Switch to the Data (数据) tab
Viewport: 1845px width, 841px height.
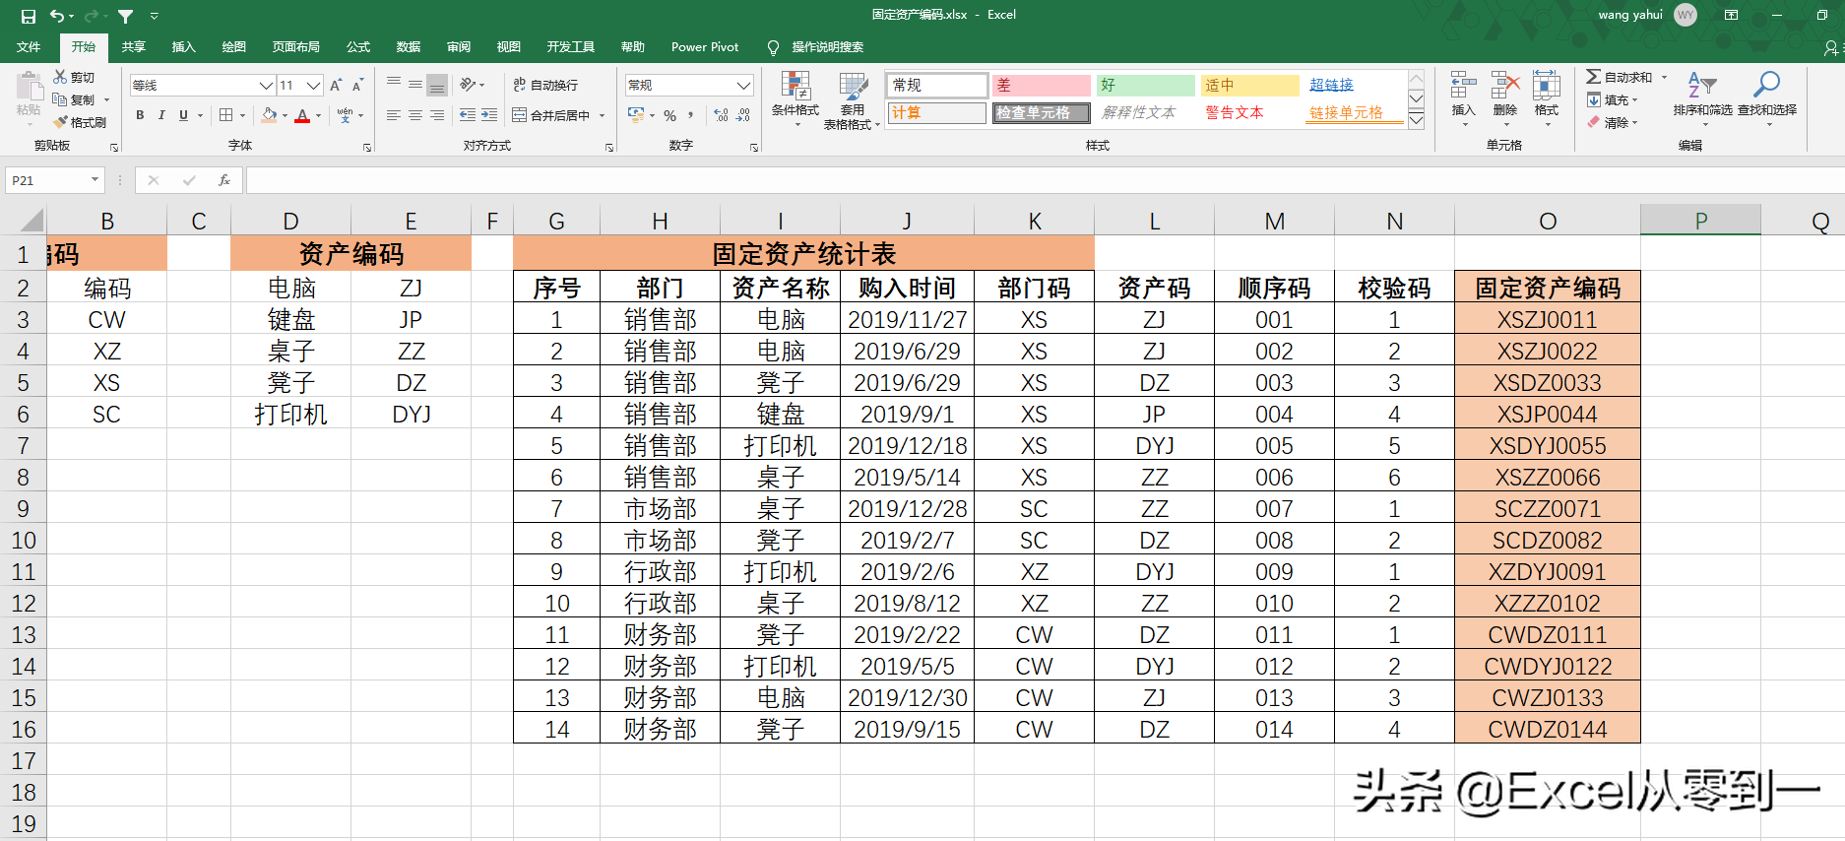tap(409, 46)
